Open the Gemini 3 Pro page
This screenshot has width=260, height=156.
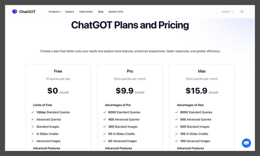[116, 12]
